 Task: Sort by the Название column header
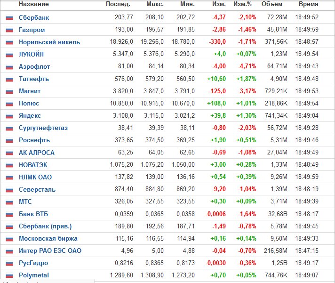click(x=34, y=4)
